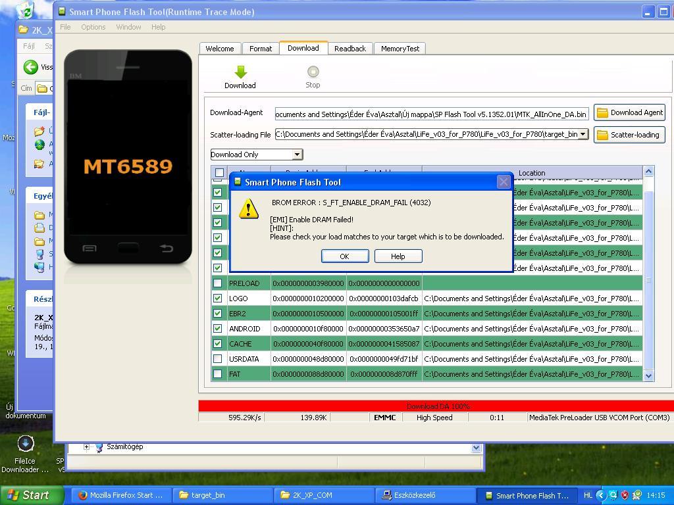This screenshot has height=505, width=674.
Task: Click the warning icon in error dialog
Action: tap(248, 209)
